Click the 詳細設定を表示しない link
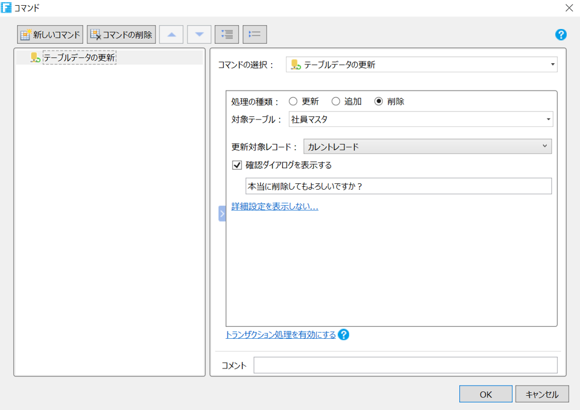This screenshot has width=580, height=410. [x=275, y=206]
